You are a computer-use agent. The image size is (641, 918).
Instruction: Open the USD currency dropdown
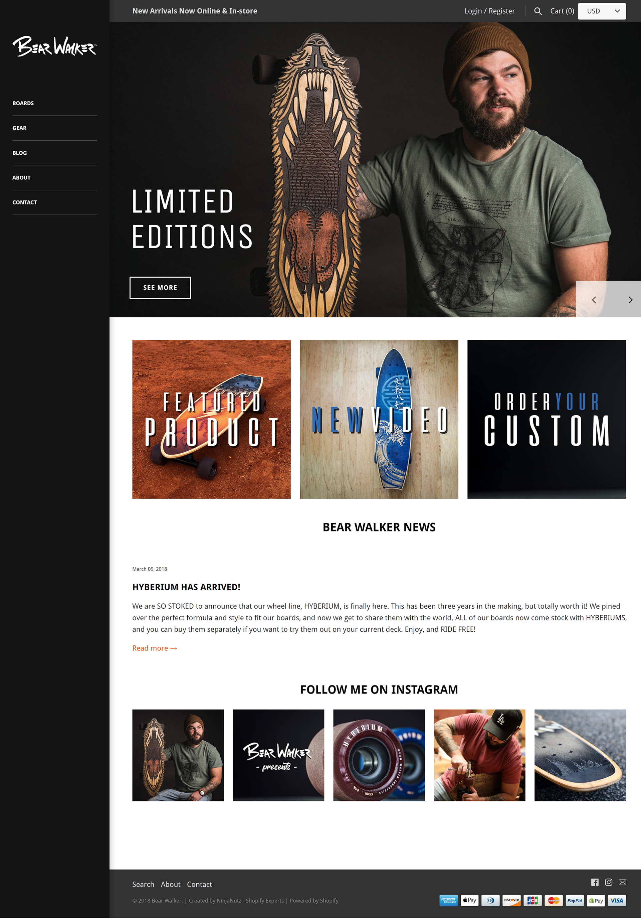click(601, 11)
